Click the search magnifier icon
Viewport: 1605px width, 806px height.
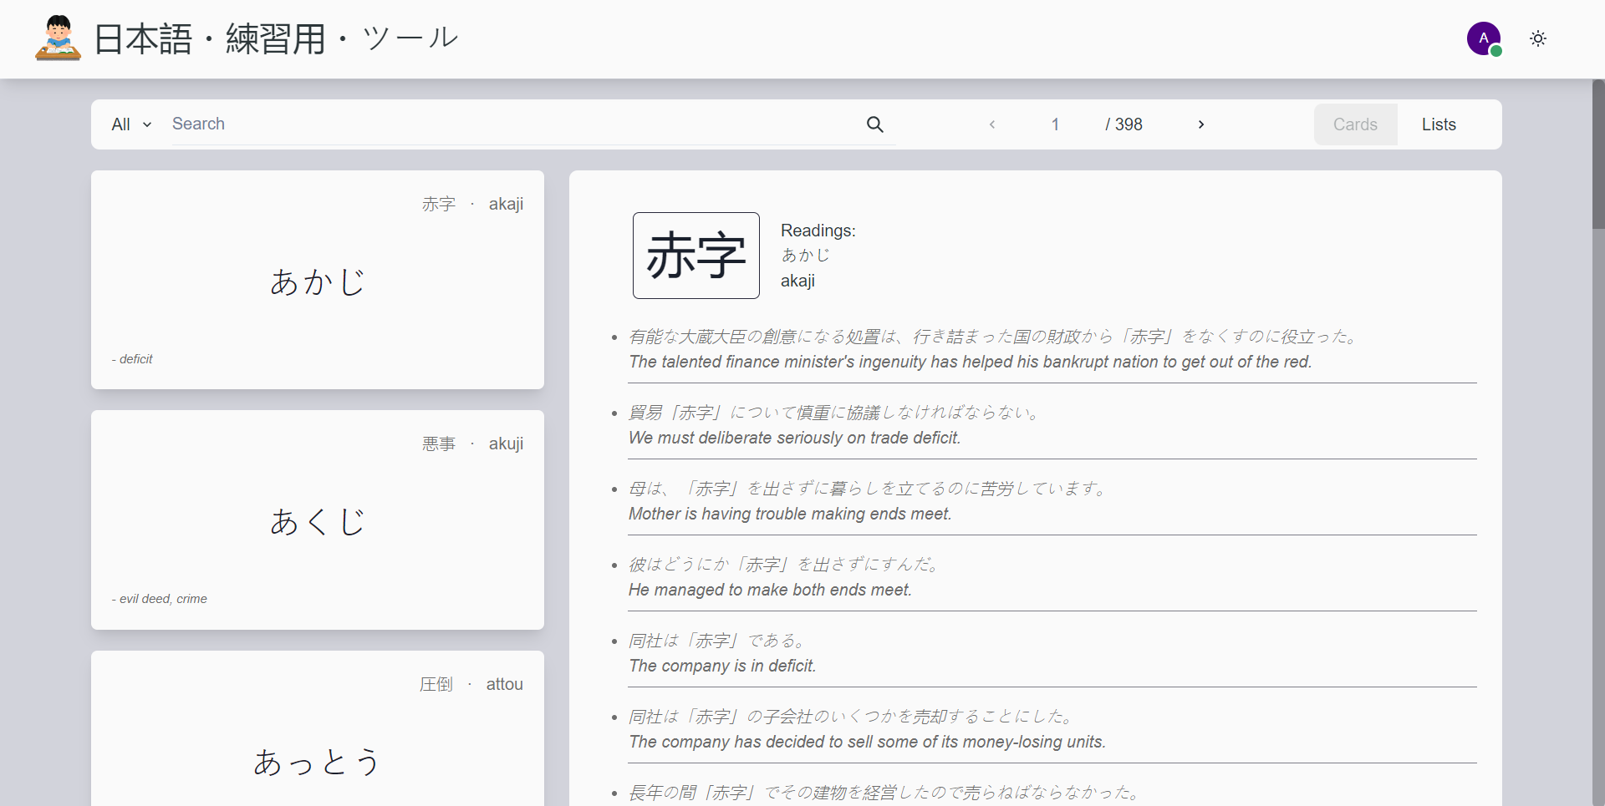[x=874, y=124]
